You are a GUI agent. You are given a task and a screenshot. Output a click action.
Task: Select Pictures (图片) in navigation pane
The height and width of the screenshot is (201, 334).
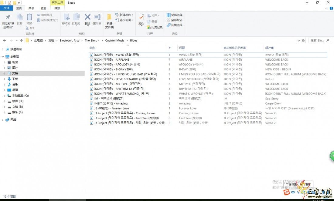tap(15, 68)
